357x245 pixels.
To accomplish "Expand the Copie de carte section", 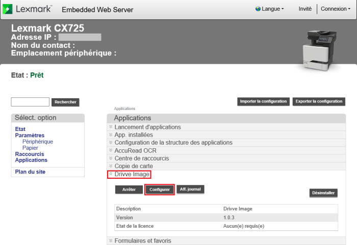I will [x=134, y=167].
